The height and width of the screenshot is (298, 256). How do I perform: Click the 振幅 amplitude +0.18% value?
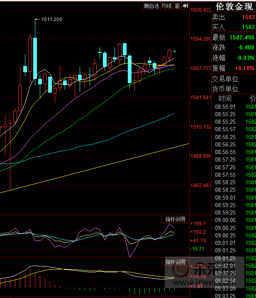tap(244, 68)
